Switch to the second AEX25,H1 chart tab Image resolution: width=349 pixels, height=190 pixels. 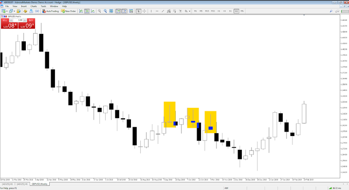[22, 184]
